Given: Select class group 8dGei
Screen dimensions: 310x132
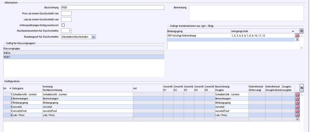Looking at the screenshot, I should (83, 52).
